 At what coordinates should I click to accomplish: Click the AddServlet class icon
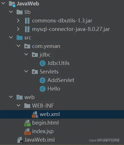point(43,80)
